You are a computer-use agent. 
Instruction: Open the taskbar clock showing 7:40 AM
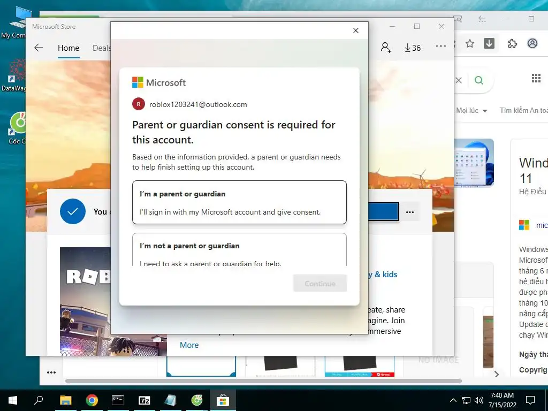pyautogui.click(x=502, y=400)
